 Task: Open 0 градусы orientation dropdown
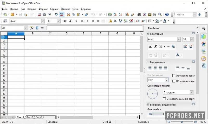click(x=191, y=92)
